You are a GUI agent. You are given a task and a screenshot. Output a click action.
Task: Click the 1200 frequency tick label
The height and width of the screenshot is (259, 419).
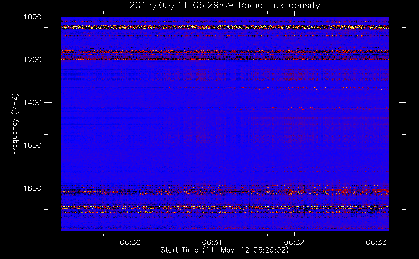click(32, 60)
